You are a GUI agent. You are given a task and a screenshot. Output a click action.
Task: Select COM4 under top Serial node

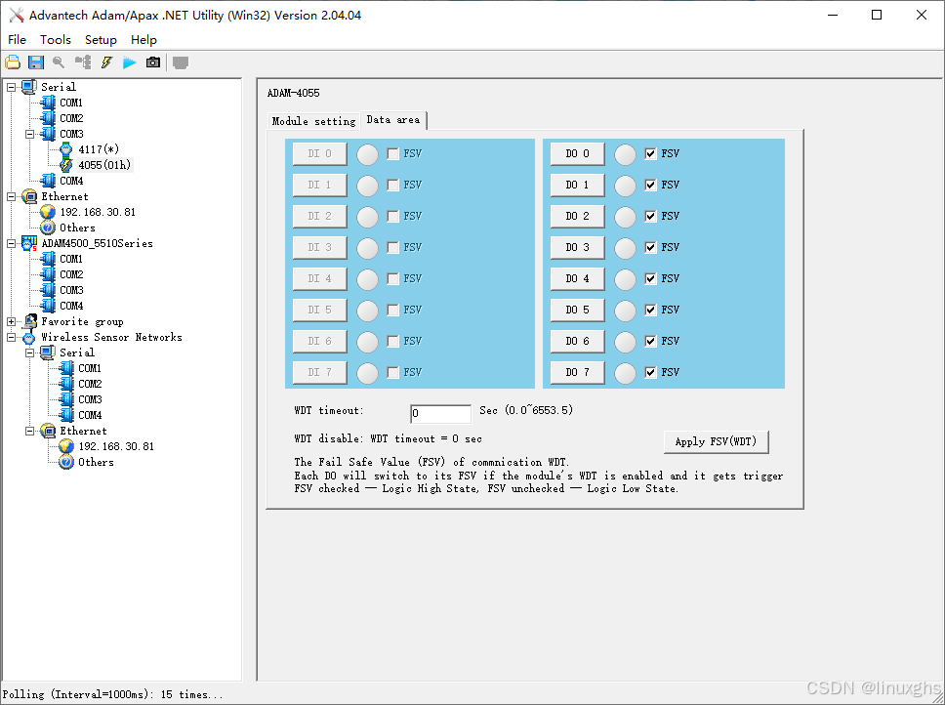[71, 181]
